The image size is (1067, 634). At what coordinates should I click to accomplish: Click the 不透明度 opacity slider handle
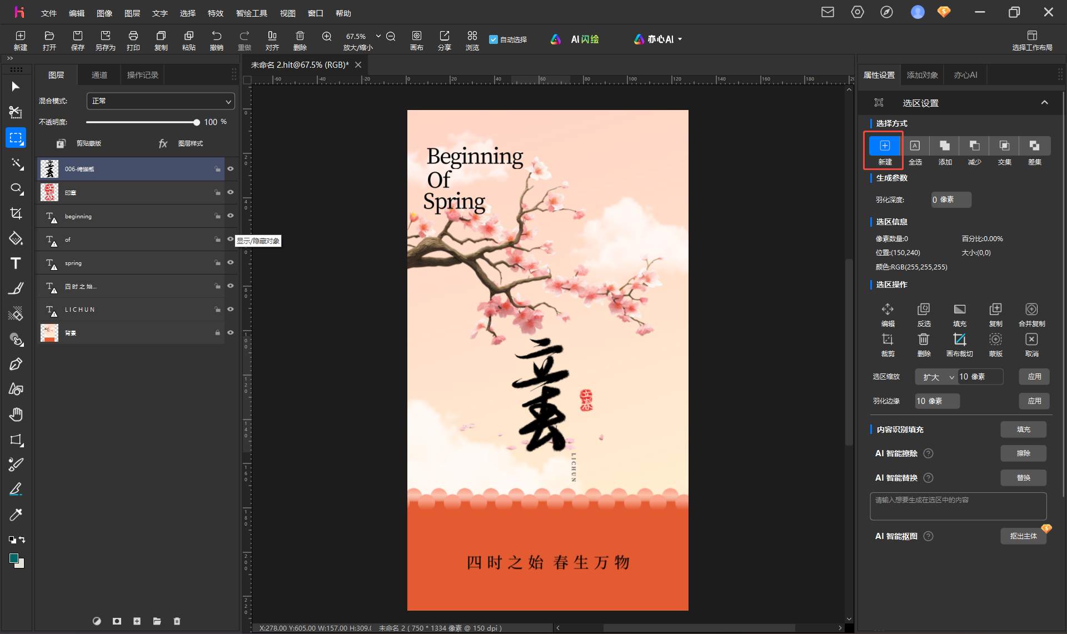pyautogui.click(x=196, y=122)
